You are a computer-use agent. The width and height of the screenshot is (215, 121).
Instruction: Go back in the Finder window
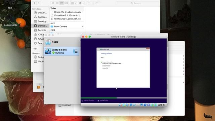[x=34, y=3]
